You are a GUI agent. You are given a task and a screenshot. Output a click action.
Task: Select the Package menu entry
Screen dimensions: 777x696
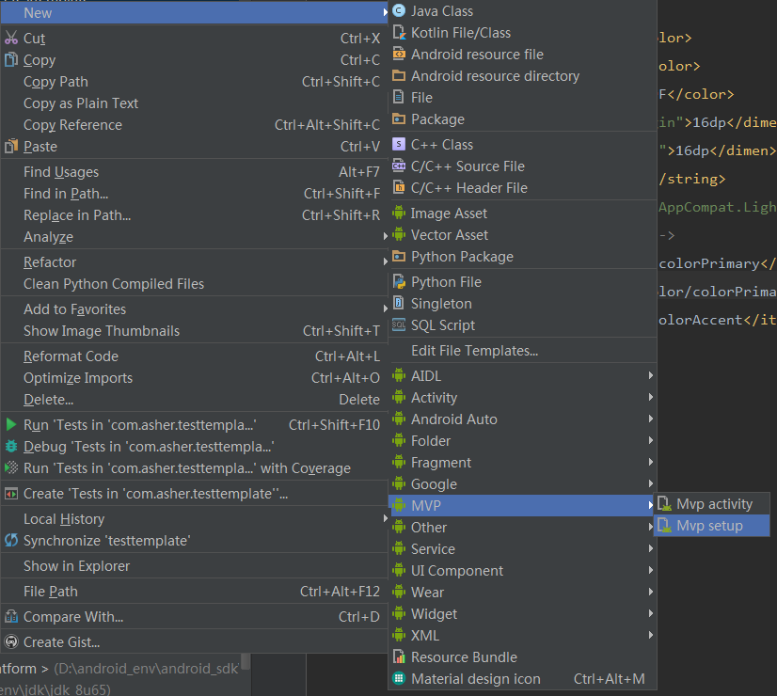click(x=522, y=119)
